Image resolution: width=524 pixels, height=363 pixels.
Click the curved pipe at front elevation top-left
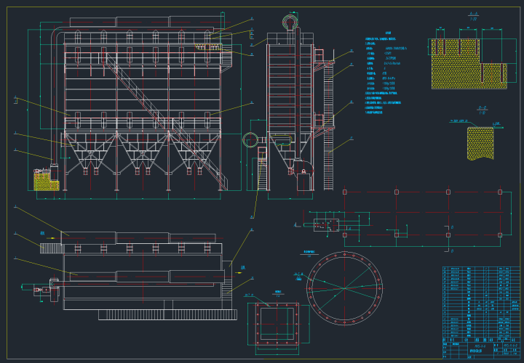coord(55,36)
